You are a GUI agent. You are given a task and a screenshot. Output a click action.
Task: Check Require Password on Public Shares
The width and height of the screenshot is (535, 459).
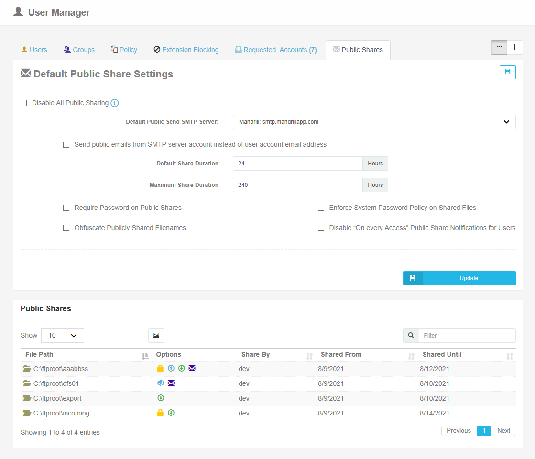(66, 208)
